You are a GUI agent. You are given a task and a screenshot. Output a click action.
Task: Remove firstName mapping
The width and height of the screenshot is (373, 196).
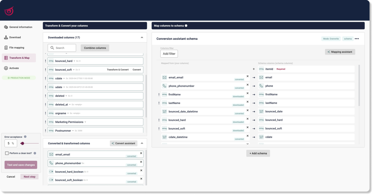[x=247, y=93]
